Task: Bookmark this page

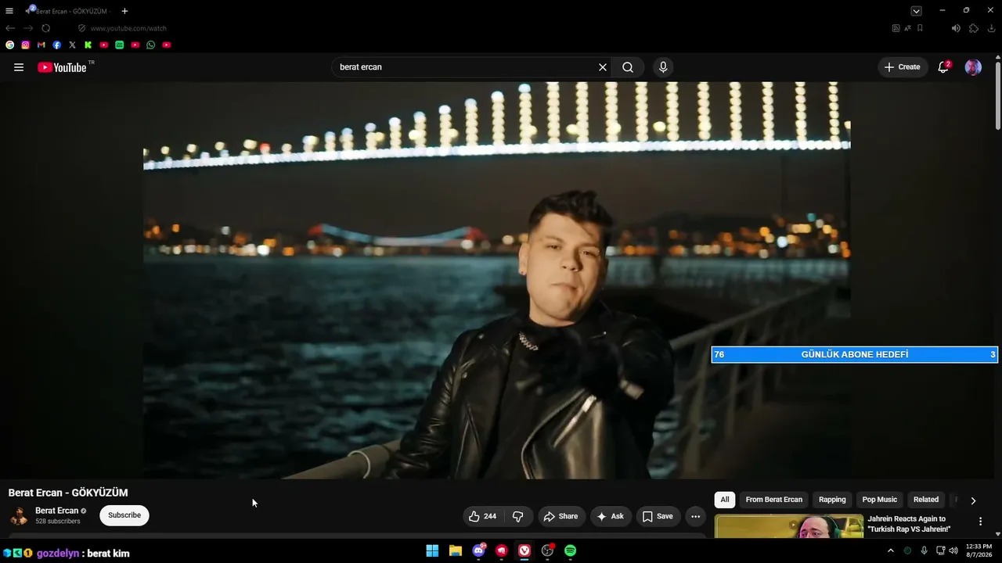Action: point(920,28)
